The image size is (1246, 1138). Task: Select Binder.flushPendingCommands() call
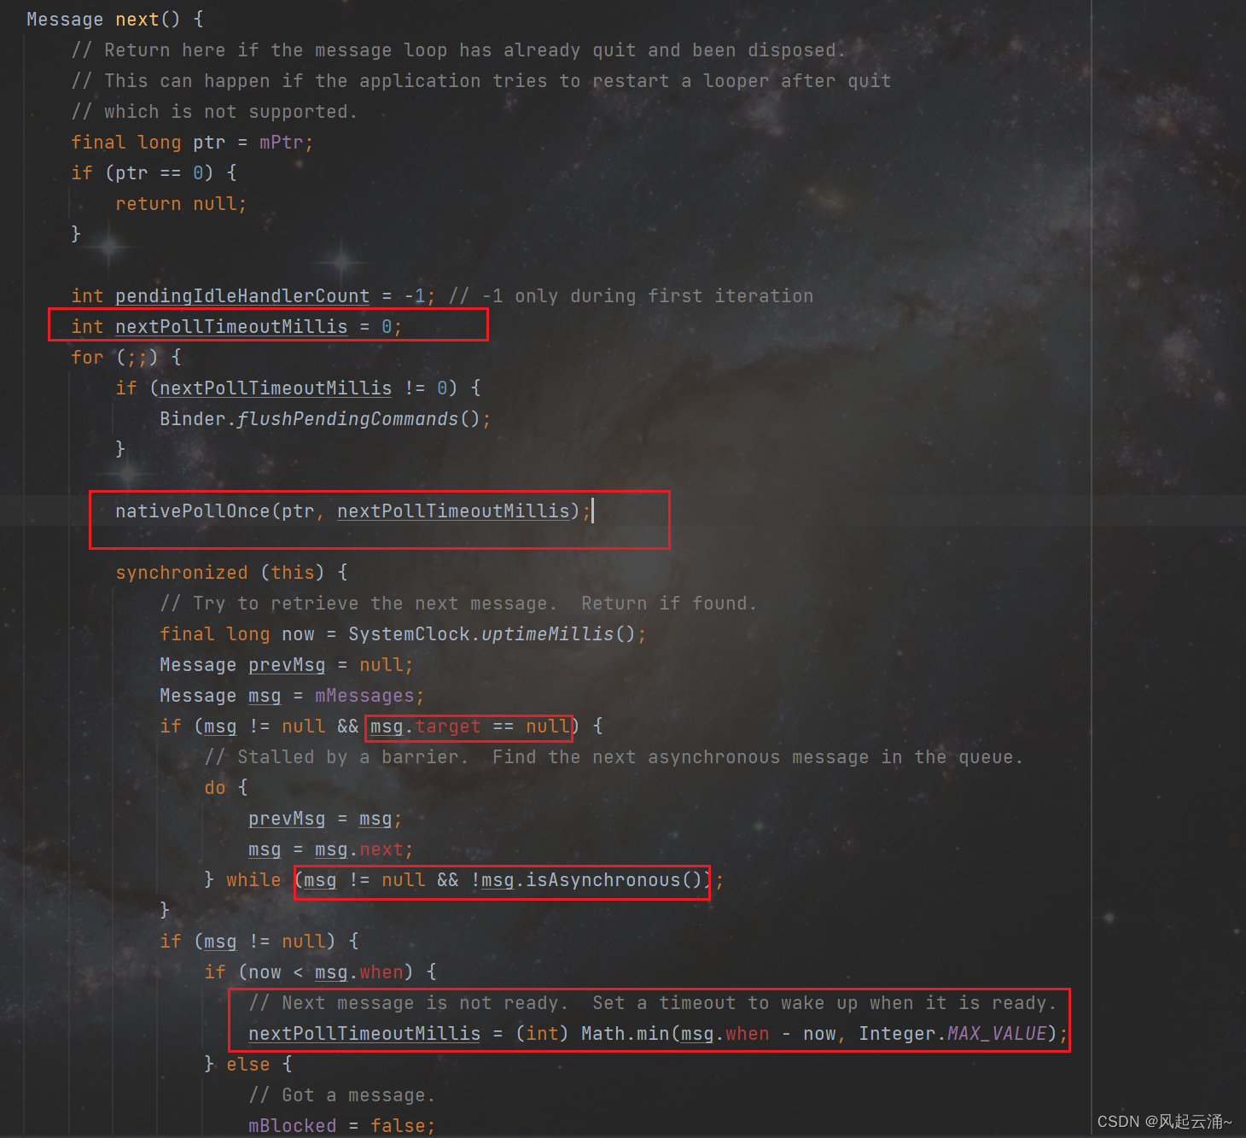324,418
